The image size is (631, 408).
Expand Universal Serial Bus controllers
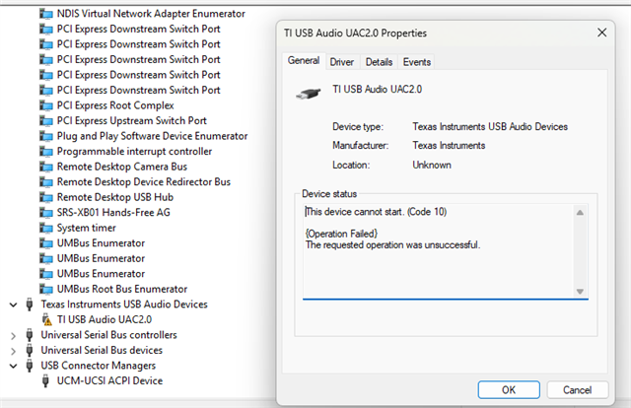coord(13,336)
